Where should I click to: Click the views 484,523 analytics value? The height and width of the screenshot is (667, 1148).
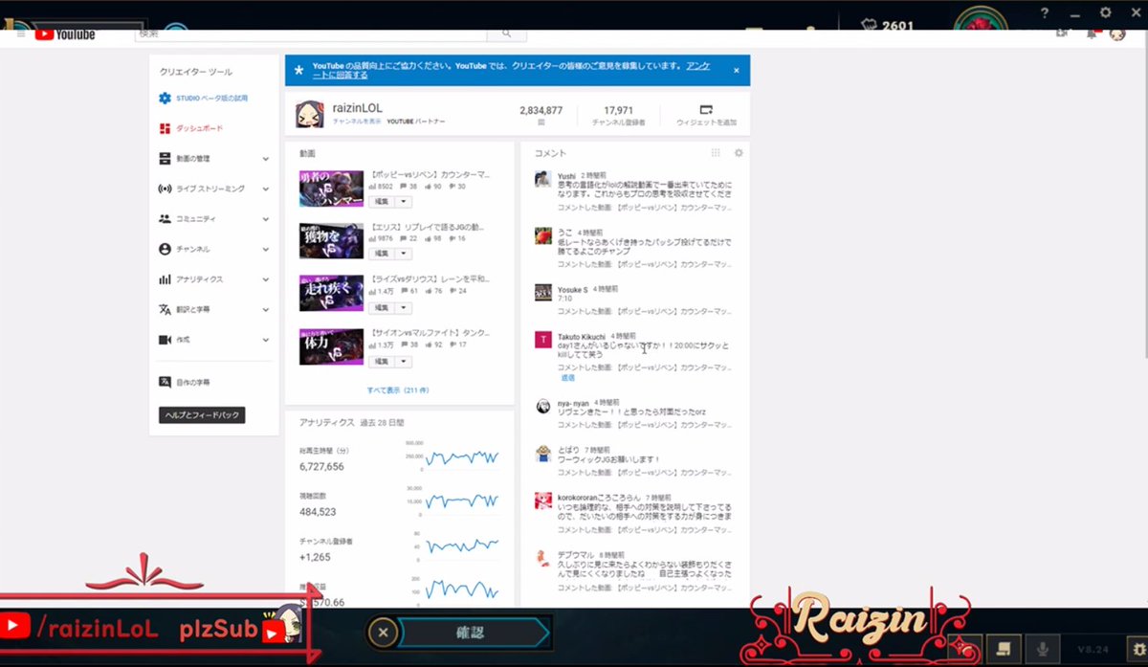318,512
